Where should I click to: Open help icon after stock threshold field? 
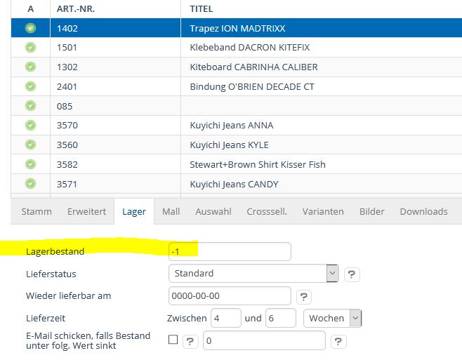338,341
